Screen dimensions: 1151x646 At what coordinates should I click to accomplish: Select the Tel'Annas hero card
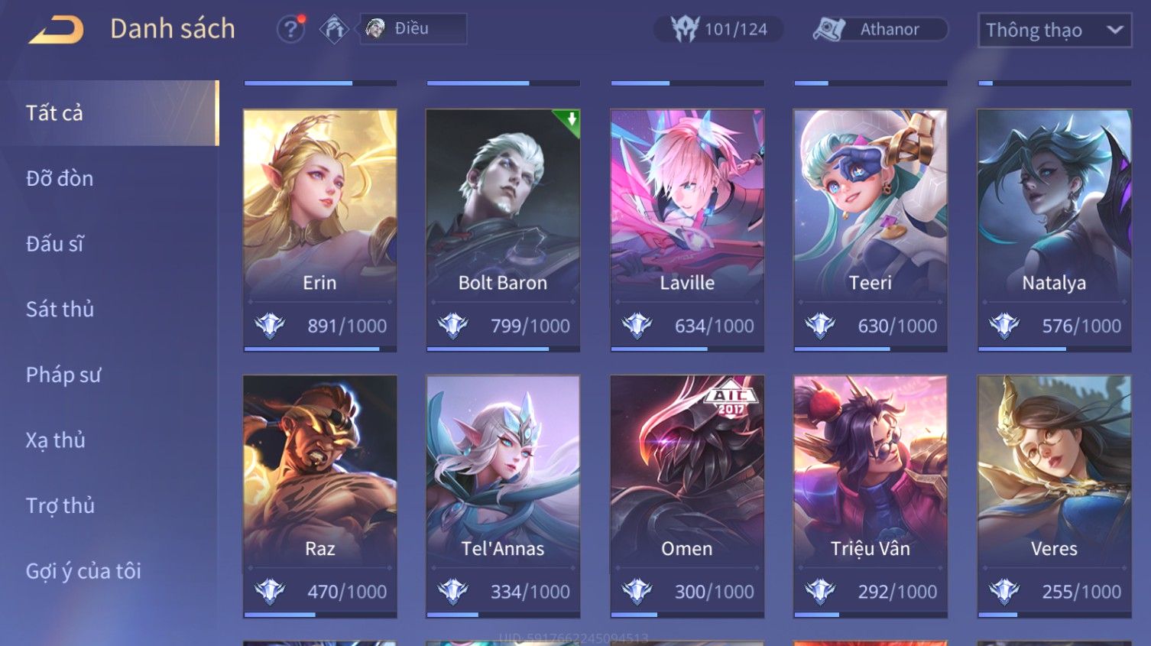(503, 496)
